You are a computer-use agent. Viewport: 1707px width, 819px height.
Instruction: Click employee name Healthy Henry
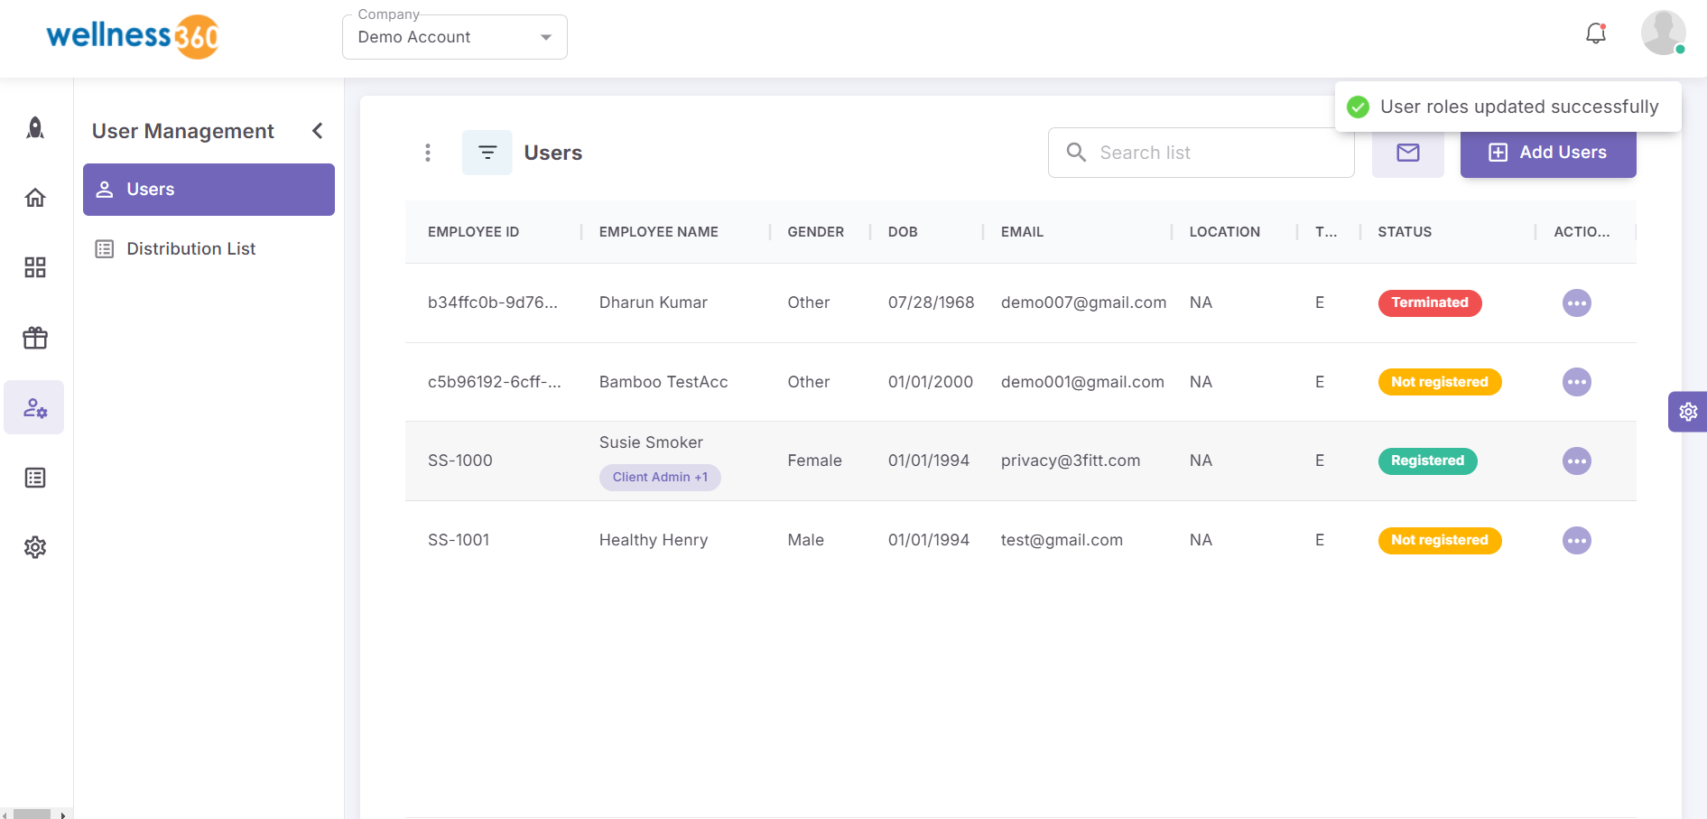654,540
